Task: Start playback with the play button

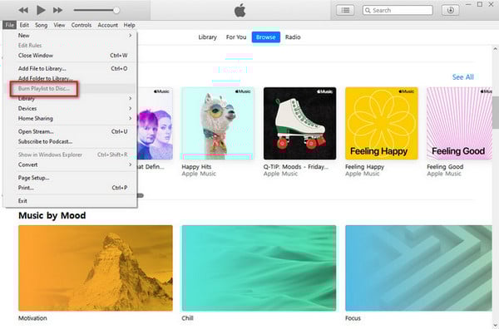Action: [x=41, y=10]
